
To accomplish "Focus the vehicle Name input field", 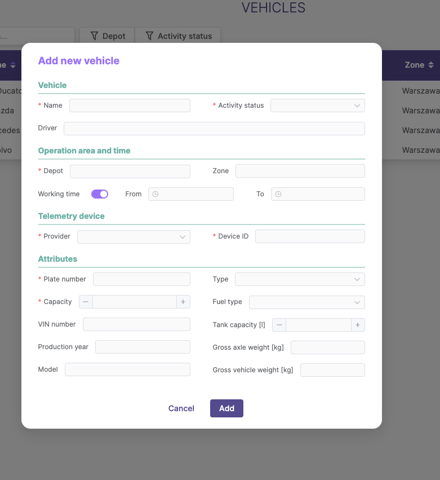I will [130, 105].
